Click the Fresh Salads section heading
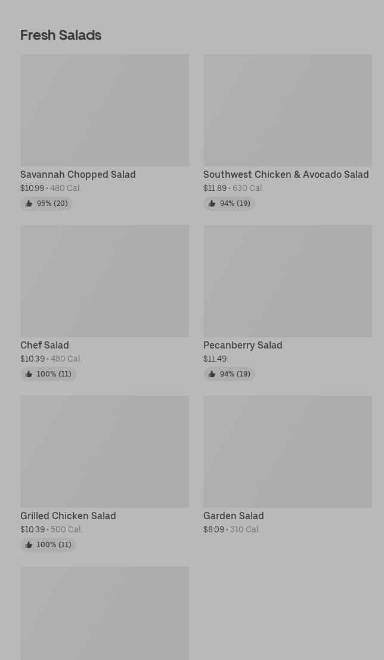 click(61, 35)
